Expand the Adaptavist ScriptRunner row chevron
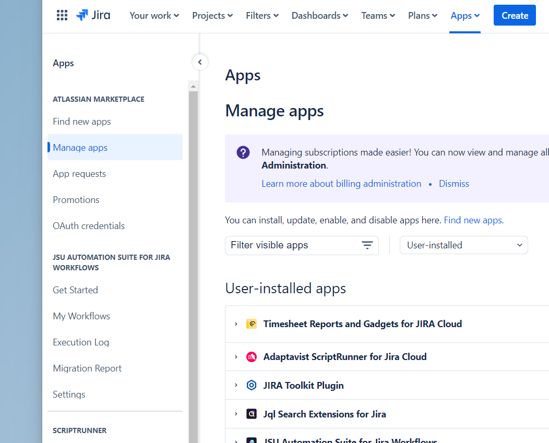549x443 pixels. tap(236, 357)
